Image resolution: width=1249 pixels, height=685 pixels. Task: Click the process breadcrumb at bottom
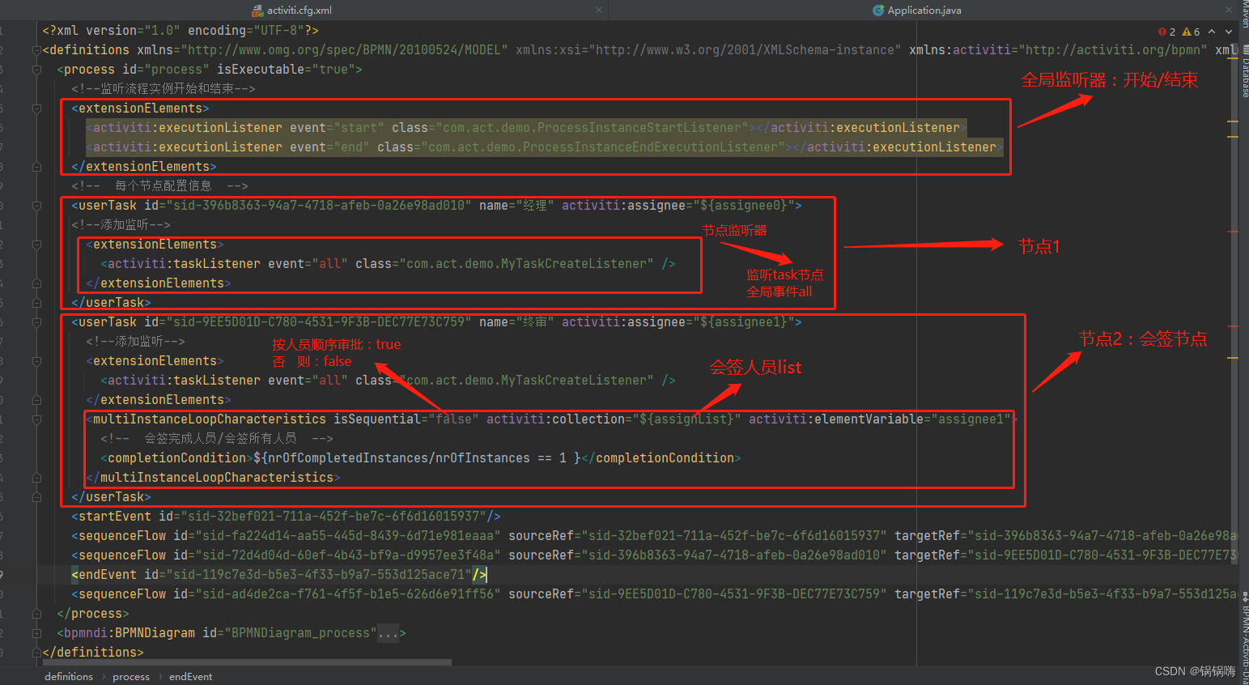[131, 676]
